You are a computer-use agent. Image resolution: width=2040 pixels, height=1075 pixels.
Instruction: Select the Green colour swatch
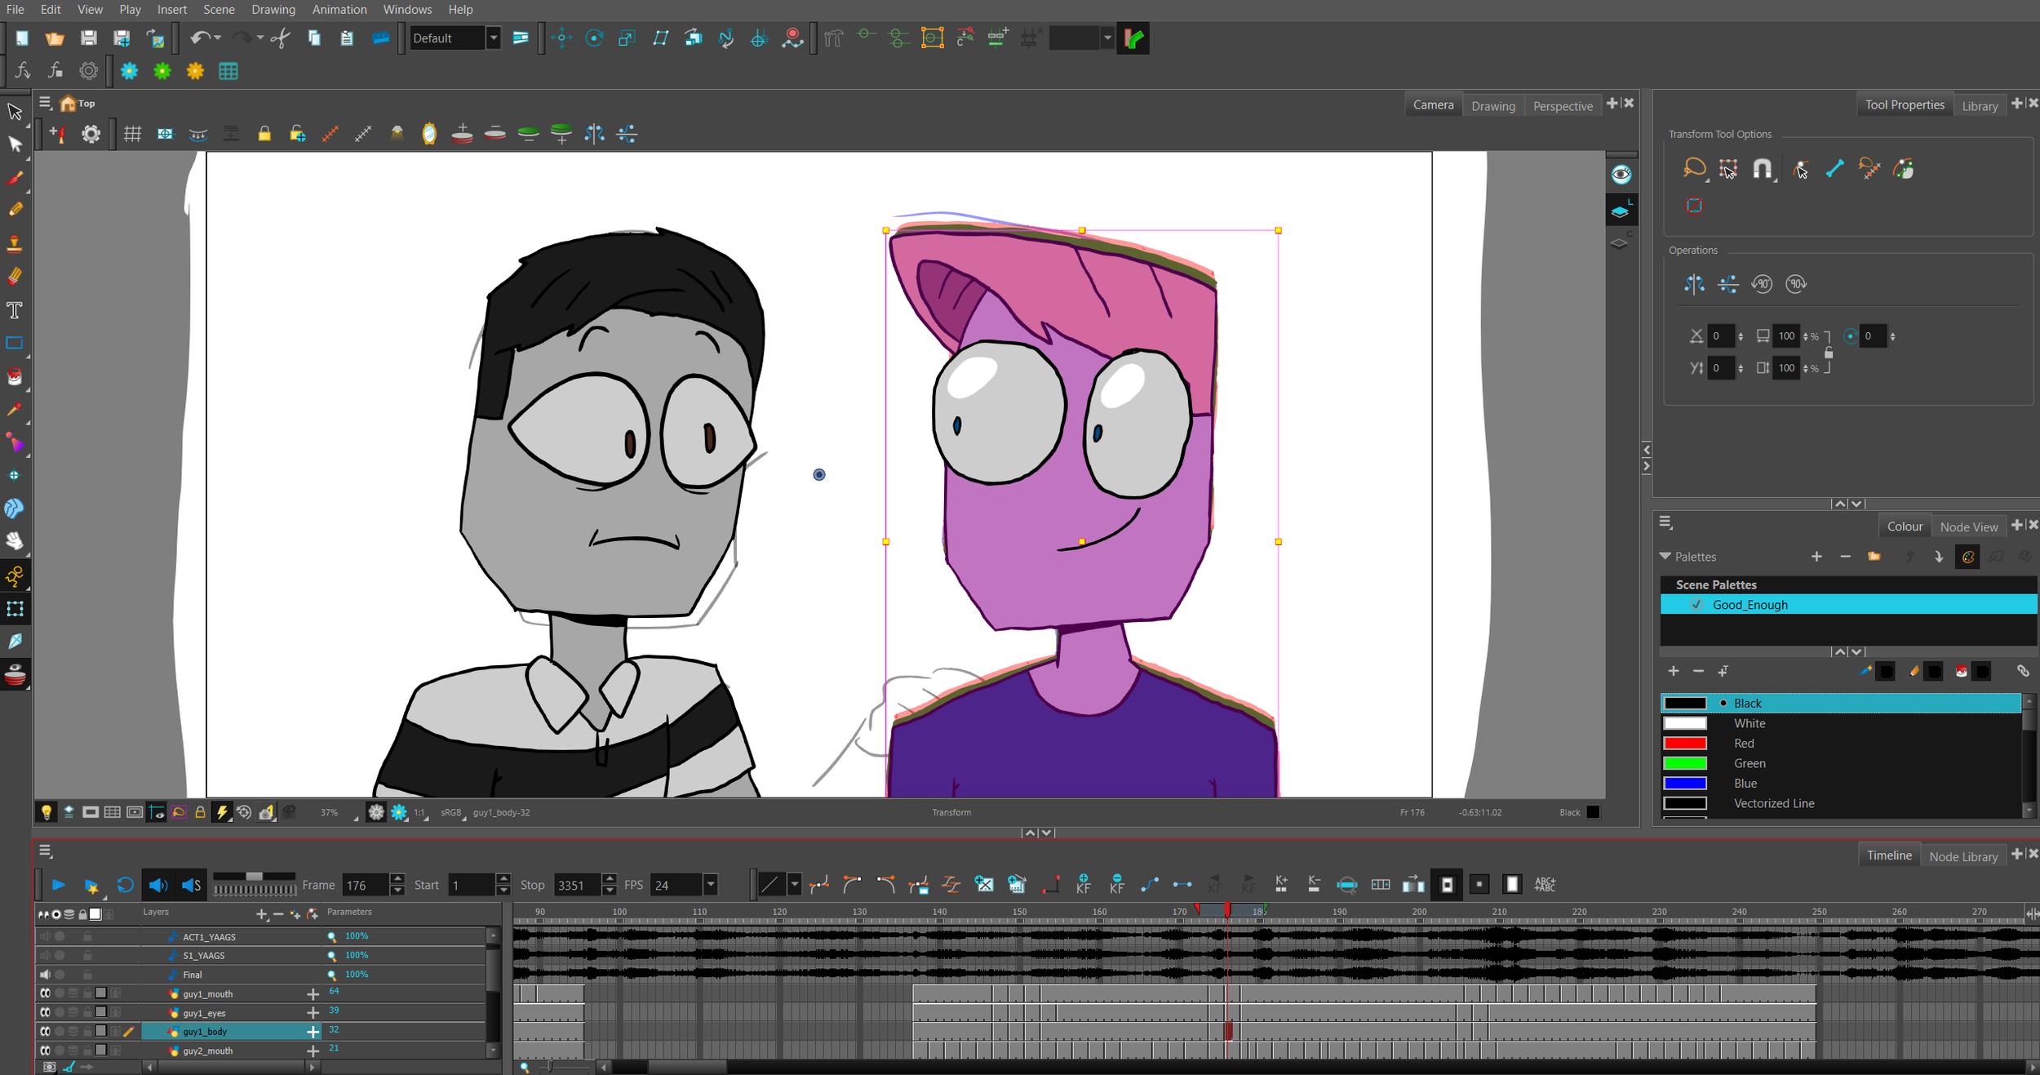pos(1685,763)
